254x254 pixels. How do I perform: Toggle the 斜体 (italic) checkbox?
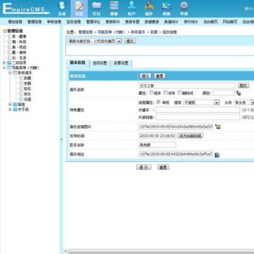click(166, 93)
